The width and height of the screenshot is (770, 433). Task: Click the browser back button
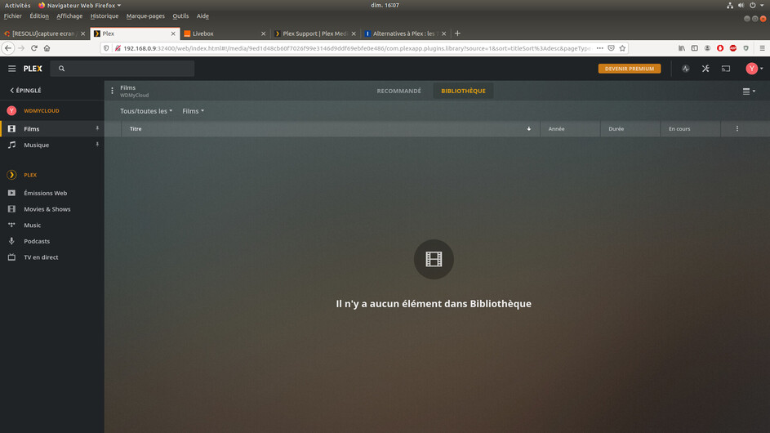pos(8,48)
